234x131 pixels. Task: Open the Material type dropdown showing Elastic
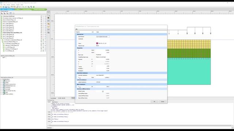pos(103,45)
